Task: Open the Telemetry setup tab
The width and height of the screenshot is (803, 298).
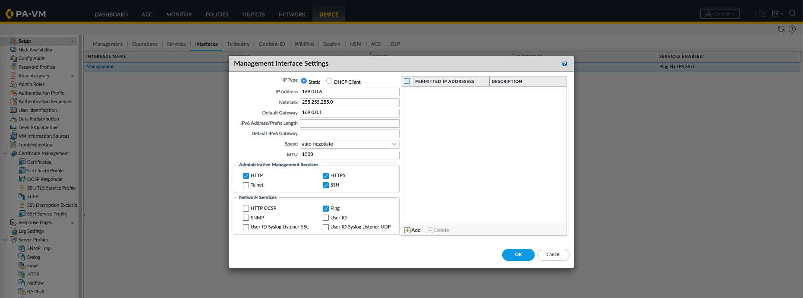Action: tap(238, 44)
